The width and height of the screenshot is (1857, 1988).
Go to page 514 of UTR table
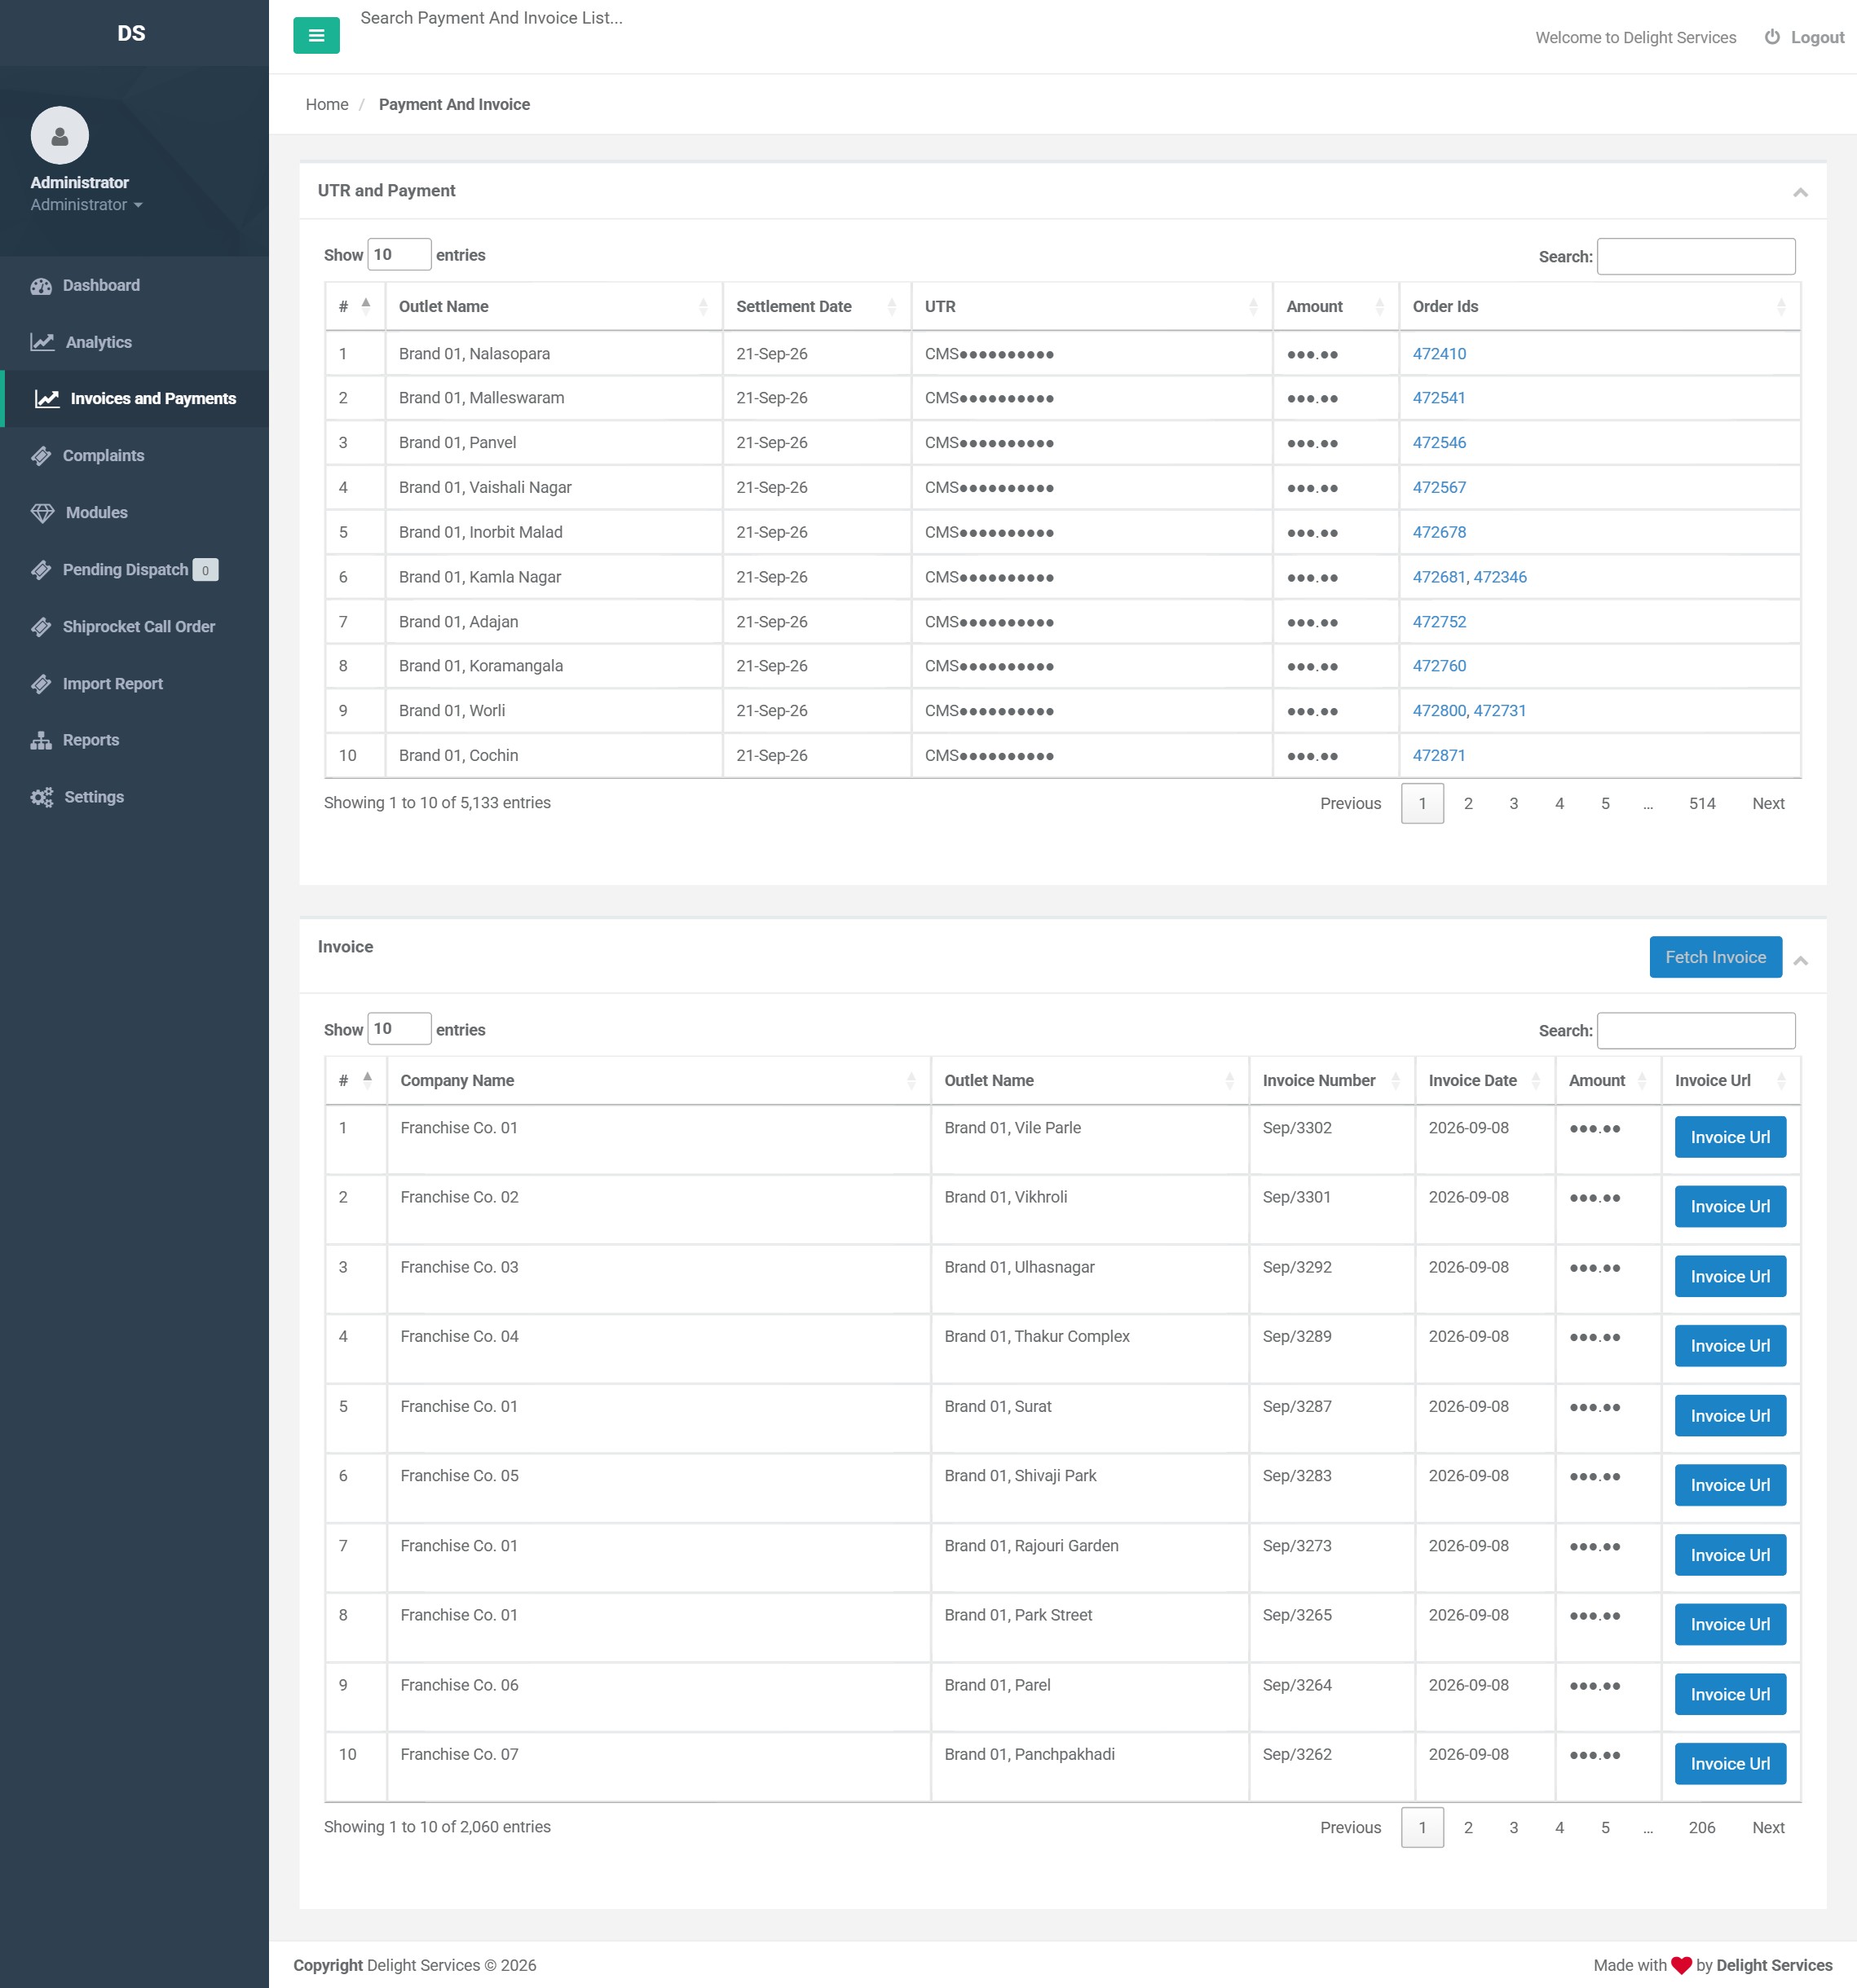[x=1702, y=804]
